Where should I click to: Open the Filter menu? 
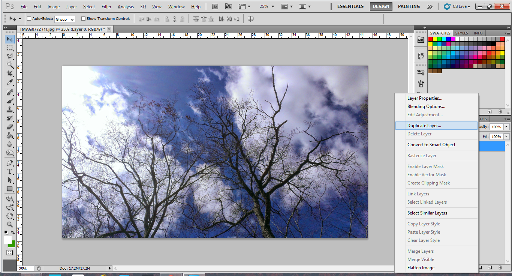106,7
